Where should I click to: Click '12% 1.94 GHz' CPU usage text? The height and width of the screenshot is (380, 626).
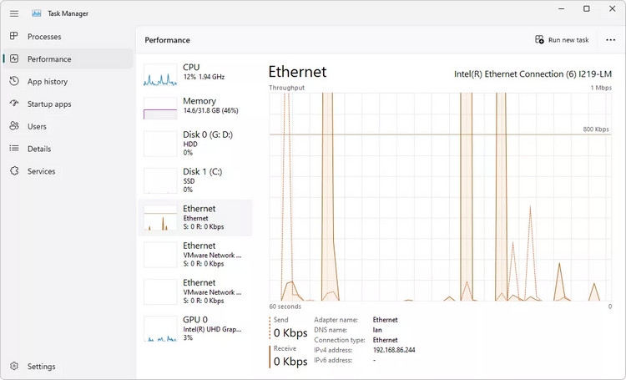click(204, 77)
